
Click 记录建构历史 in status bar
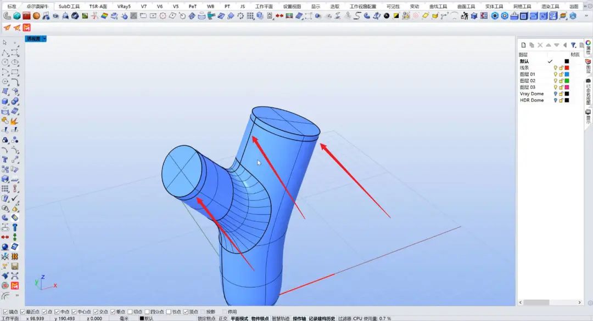tap(322, 318)
